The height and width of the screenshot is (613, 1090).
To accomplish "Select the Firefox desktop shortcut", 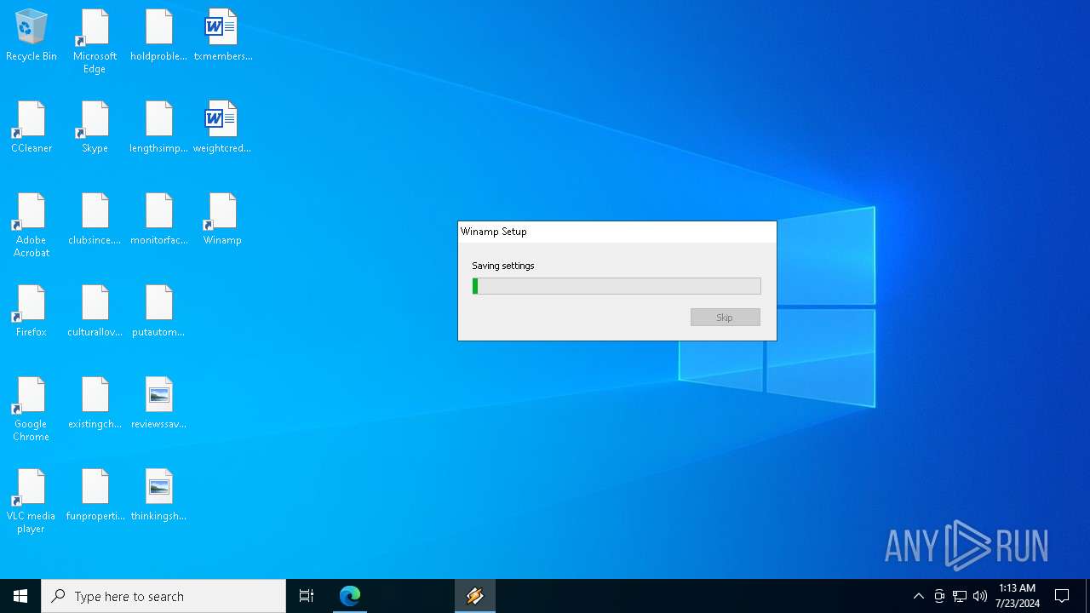I will (32, 312).
